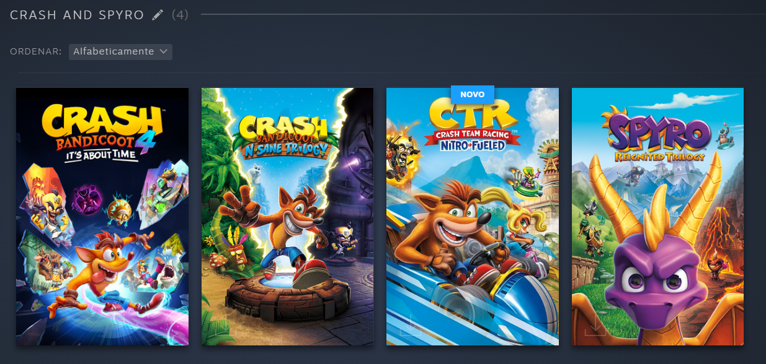
Task: Click the CTR Nitro-Fueled title logo
Action: pyautogui.click(x=472, y=128)
